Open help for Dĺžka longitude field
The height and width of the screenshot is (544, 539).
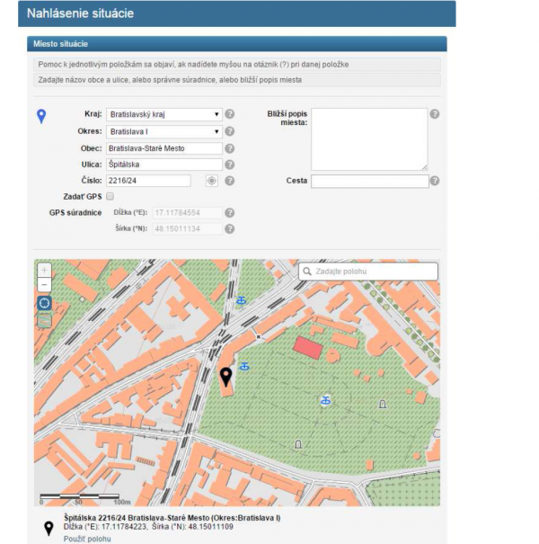coord(229,213)
